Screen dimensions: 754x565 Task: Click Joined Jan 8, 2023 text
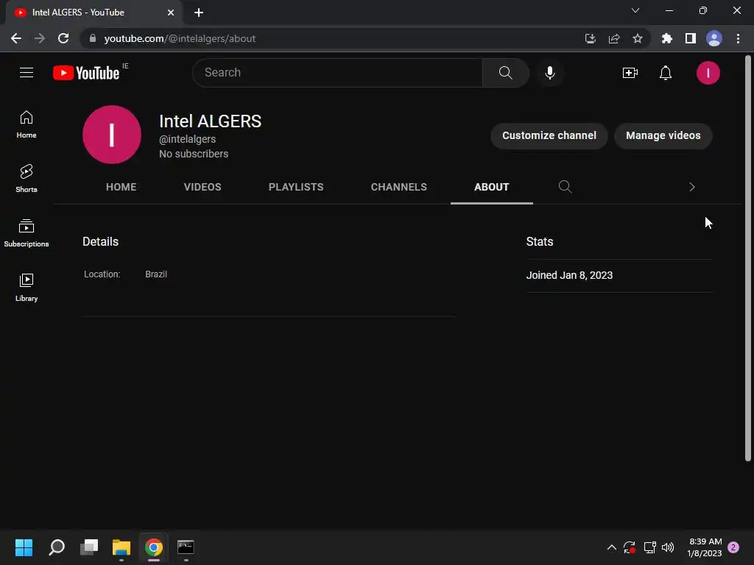click(x=569, y=275)
